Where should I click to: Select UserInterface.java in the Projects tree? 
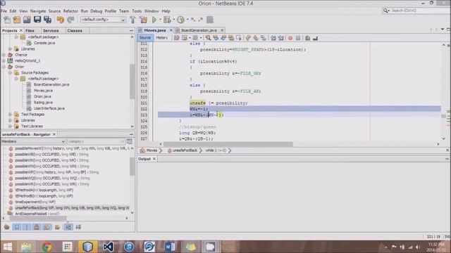click(x=49, y=108)
